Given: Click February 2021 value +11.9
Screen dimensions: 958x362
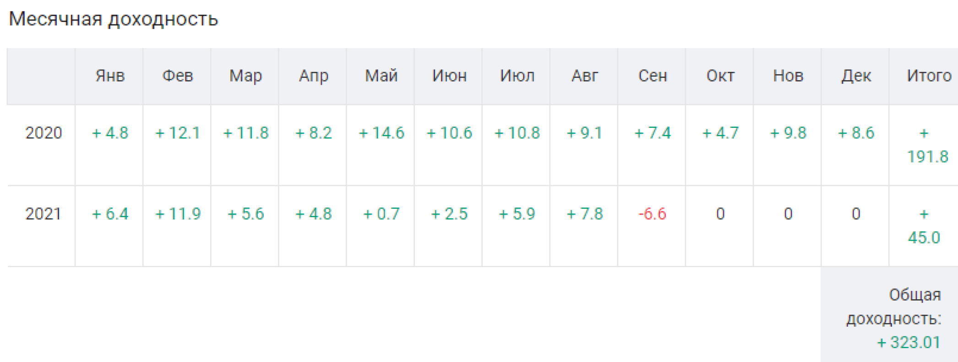Looking at the screenshot, I should pyautogui.click(x=178, y=214).
